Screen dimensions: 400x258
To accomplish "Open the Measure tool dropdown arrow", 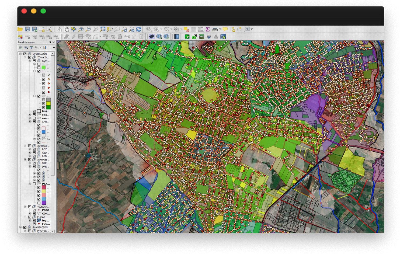I will click(220, 29).
